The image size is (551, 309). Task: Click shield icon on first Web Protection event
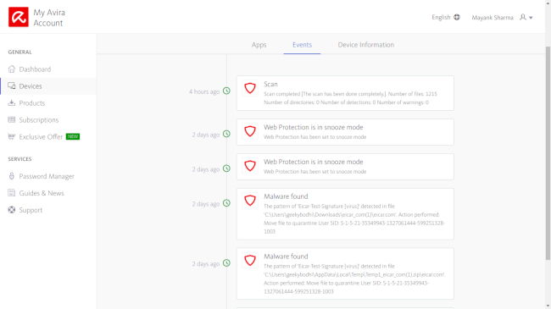coord(250,131)
